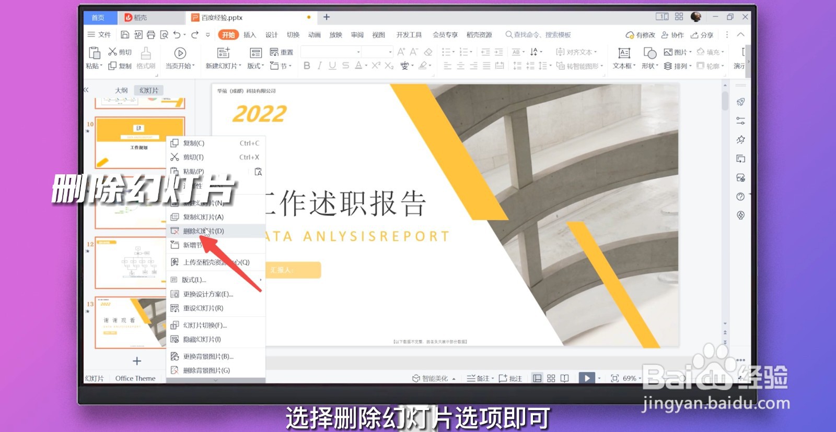This screenshot has height=432, width=836.
Task: Choose Hide Slide (隐藏幻灯片) in context menu
Action: pos(217,339)
